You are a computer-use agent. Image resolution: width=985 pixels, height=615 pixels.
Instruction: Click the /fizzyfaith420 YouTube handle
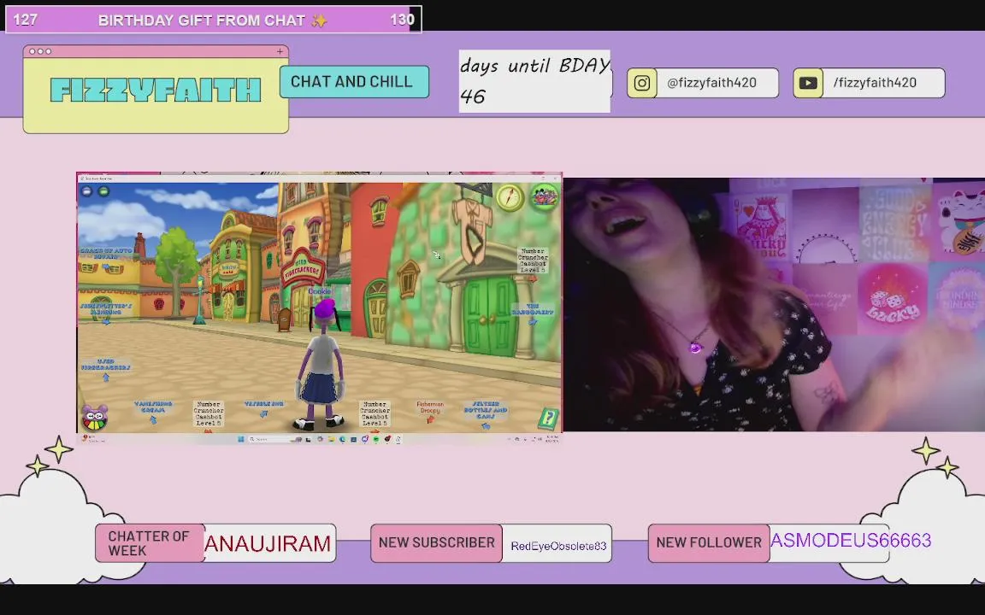point(875,83)
